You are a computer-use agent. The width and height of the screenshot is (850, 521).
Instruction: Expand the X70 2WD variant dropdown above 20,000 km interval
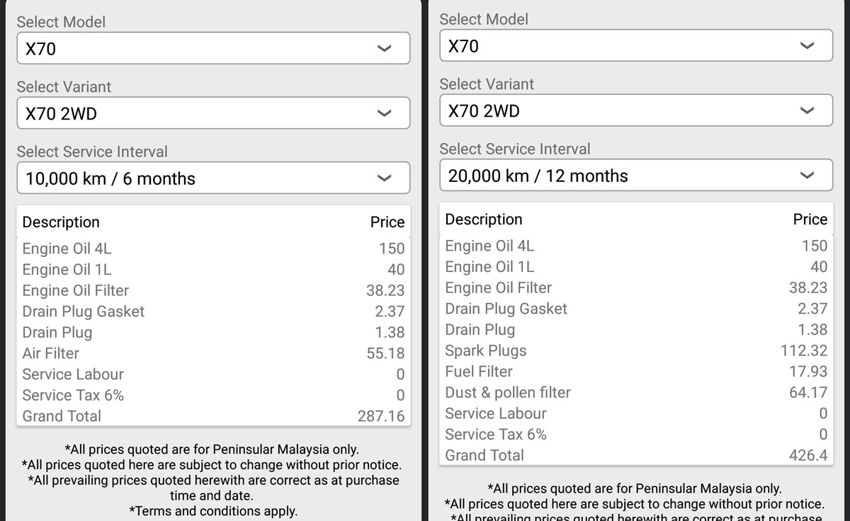tap(635, 110)
